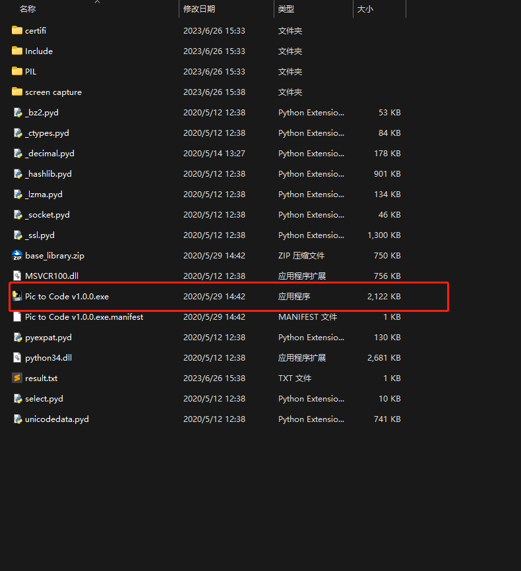This screenshot has width=521, height=571.
Task: Click the PIL folder icon
Action: 17,71
